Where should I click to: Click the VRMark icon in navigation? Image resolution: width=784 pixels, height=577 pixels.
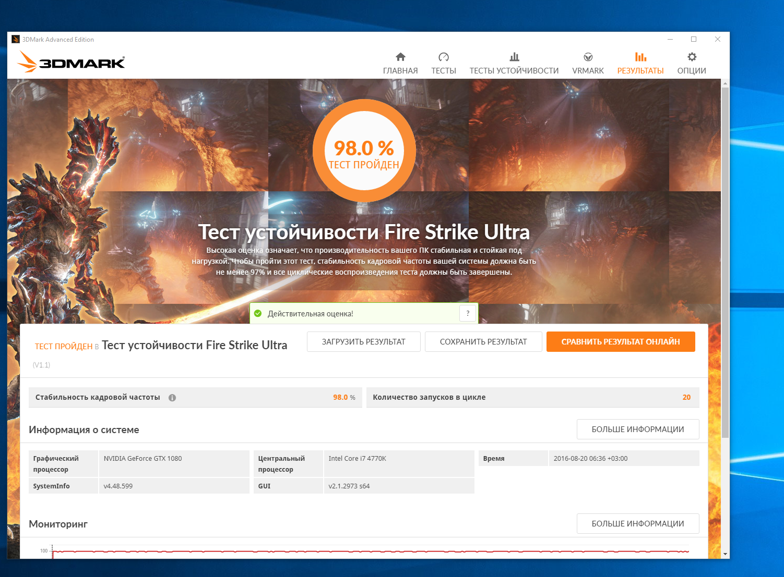[x=588, y=57]
